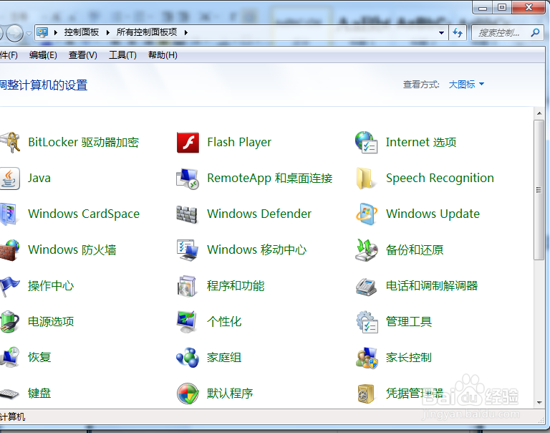The width and height of the screenshot is (550, 433).
Task: Open the Internet 选项 globe icon
Action: click(366, 142)
